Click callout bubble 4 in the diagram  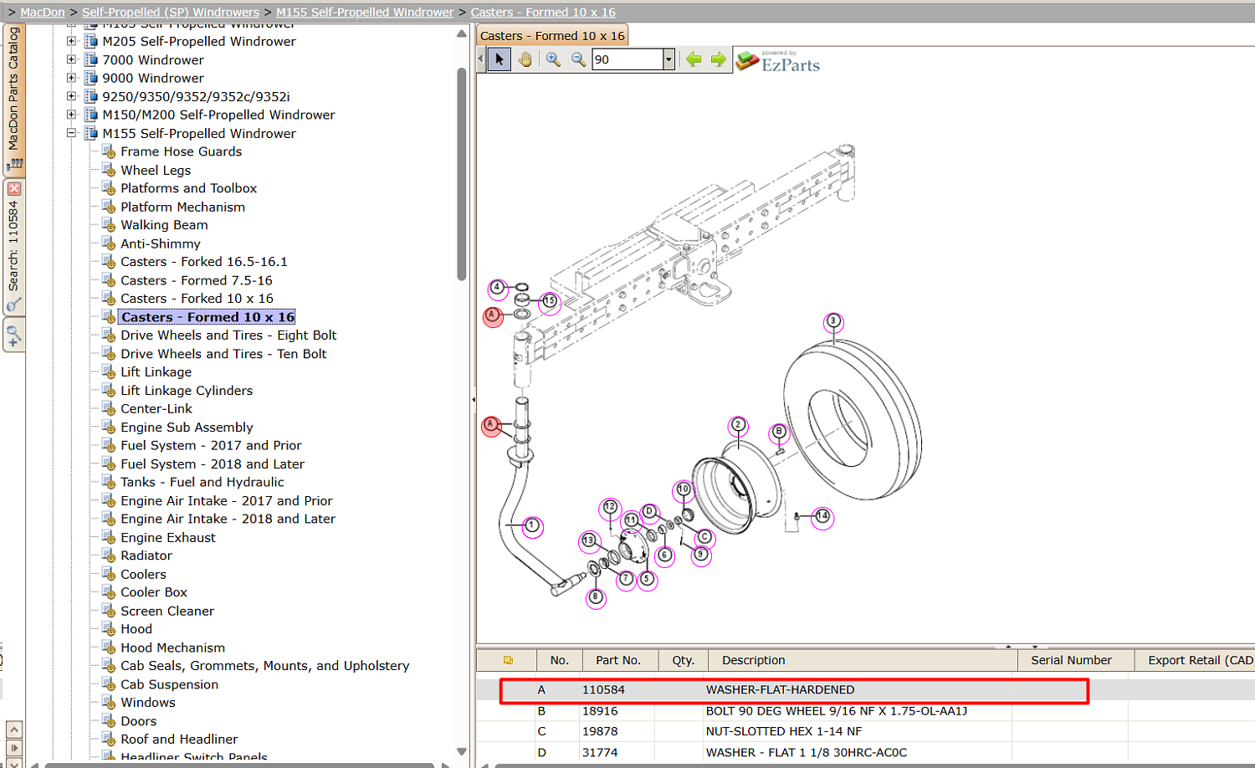(x=498, y=288)
